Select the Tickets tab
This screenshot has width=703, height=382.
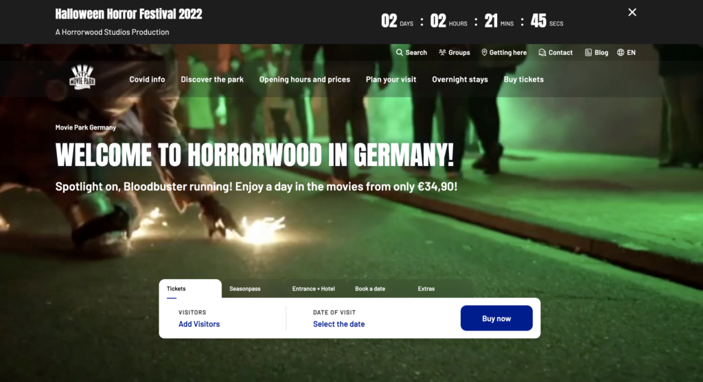[x=190, y=289]
